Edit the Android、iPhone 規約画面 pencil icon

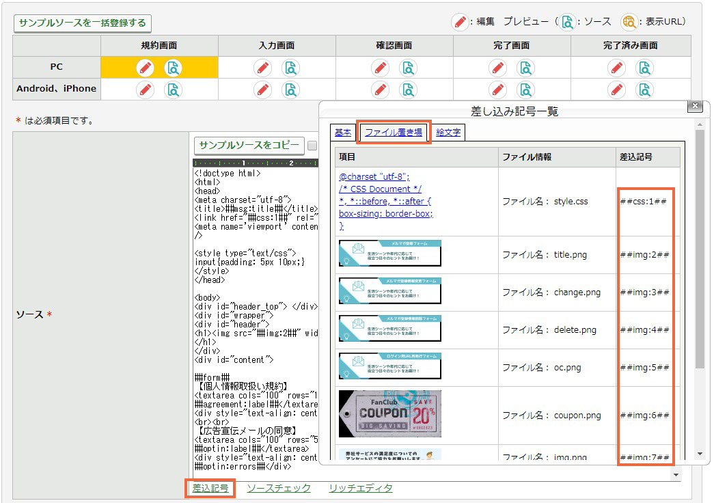[146, 90]
